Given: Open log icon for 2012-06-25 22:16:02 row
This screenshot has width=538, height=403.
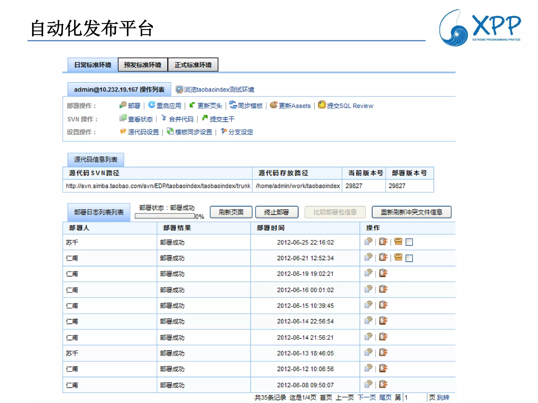Looking at the screenshot, I should click(383, 241).
